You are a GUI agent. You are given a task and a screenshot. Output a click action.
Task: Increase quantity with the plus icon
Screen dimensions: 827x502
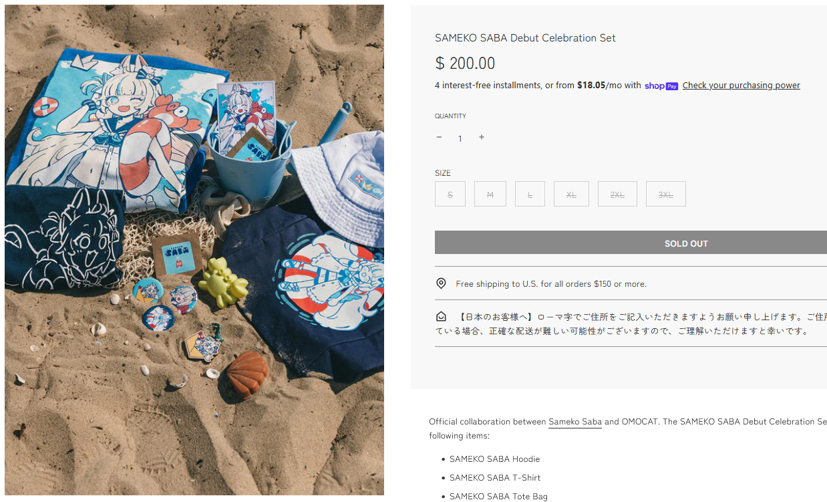pos(481,137)
